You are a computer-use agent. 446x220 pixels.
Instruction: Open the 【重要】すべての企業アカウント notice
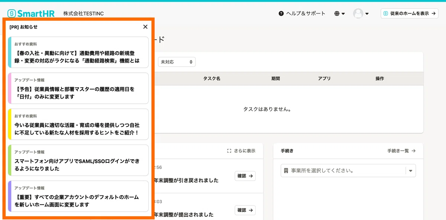(78, 196)
